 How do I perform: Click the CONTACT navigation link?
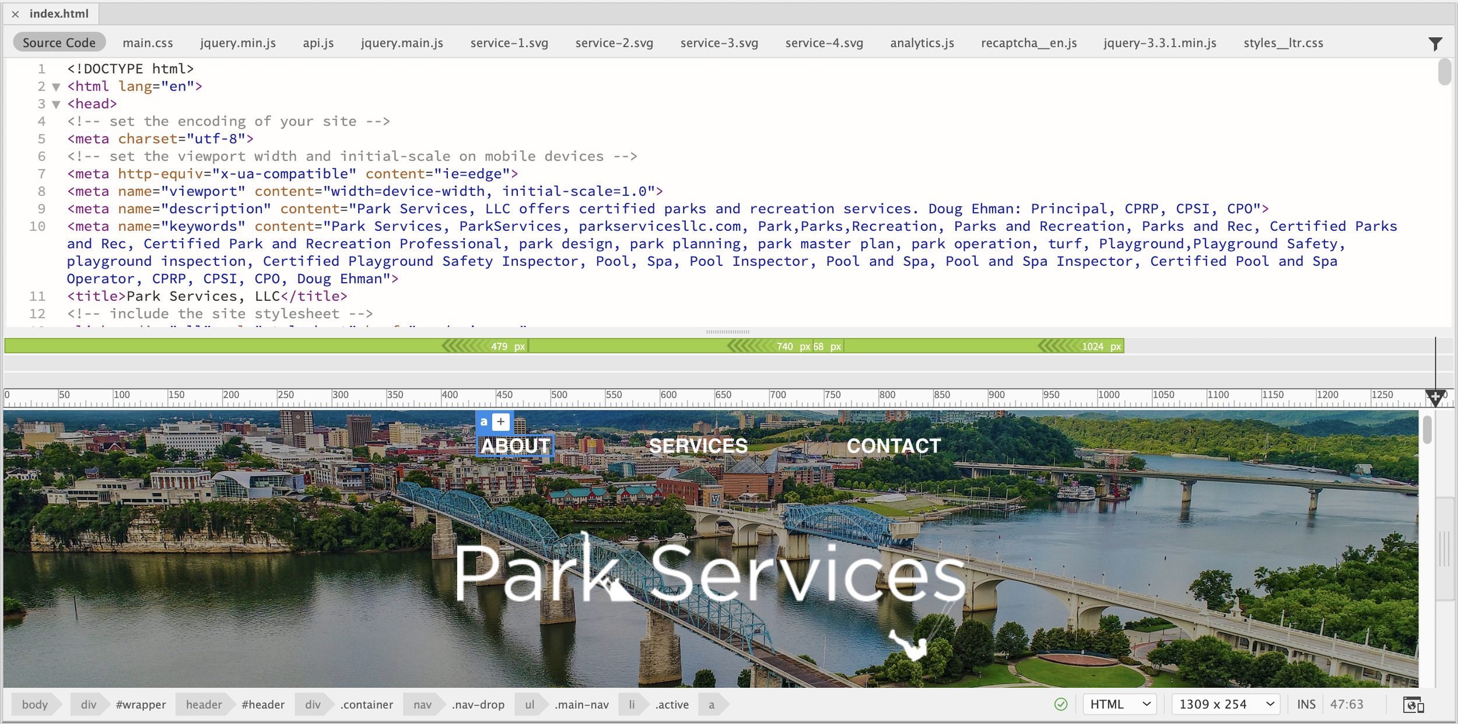point(893,446)
